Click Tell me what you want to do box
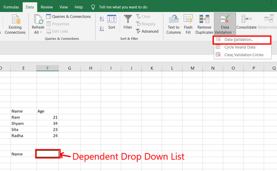The height and width of the screenshot is (171, 277). click(123, 7)
